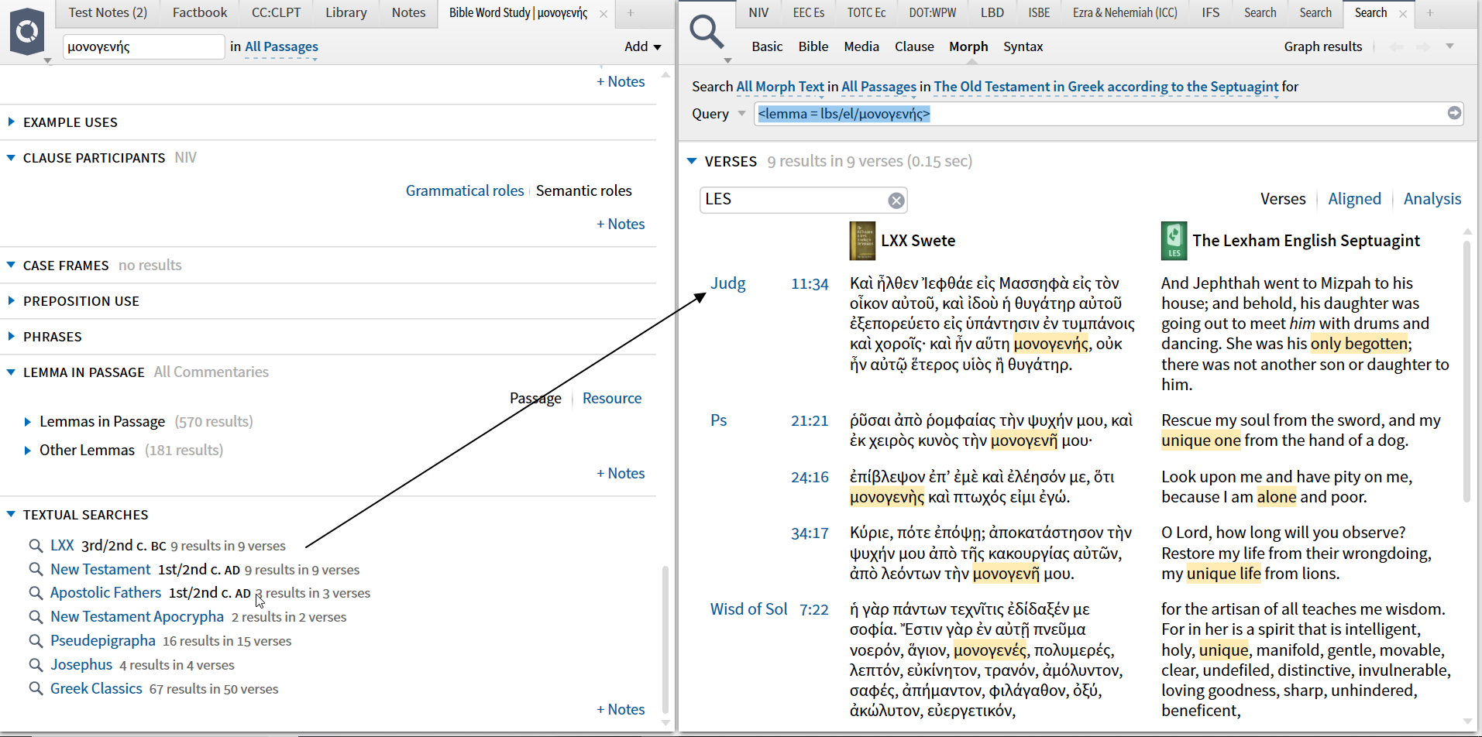The width and height of the screenshot is (1482, 737).
Task: Click the search icon beside LXX
Action: [36, 546]
